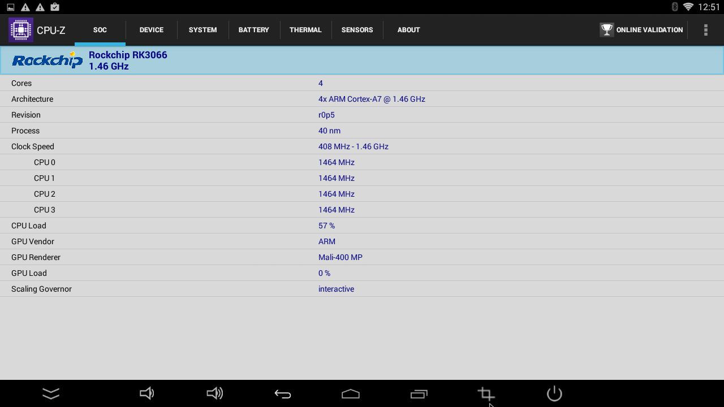Image resolution: width=724 pixels, height=407 pixels.
Task: Tap the power button icon
Action: 554,393
